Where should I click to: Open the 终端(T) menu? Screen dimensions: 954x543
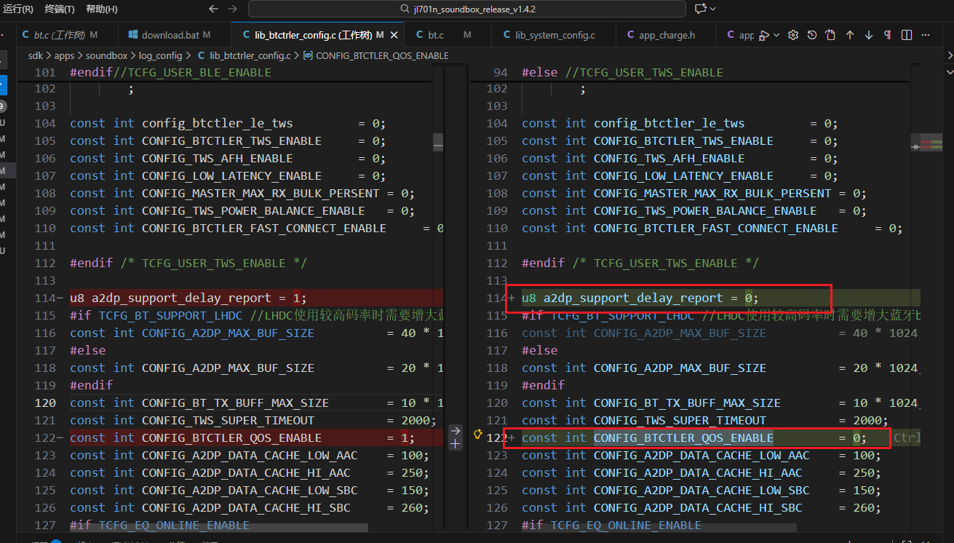click(x=60, y=9)
